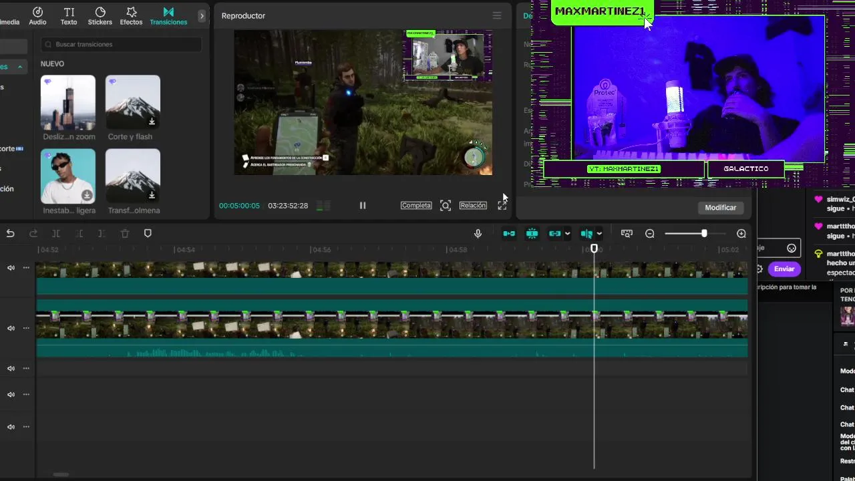
Task: Open the Stickers tab
Action: 100,16
